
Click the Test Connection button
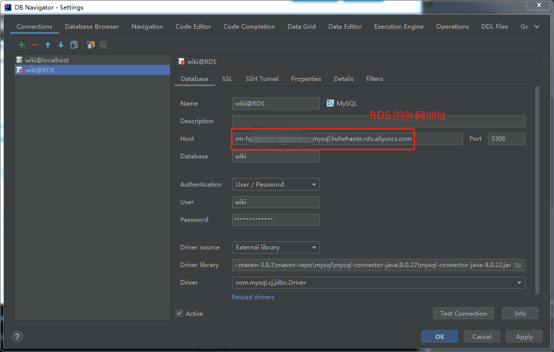tap(463, 313)
